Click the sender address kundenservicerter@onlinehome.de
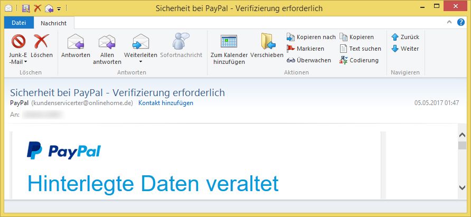Viewport: 471px width, 217px height. [x=82, y=103]
